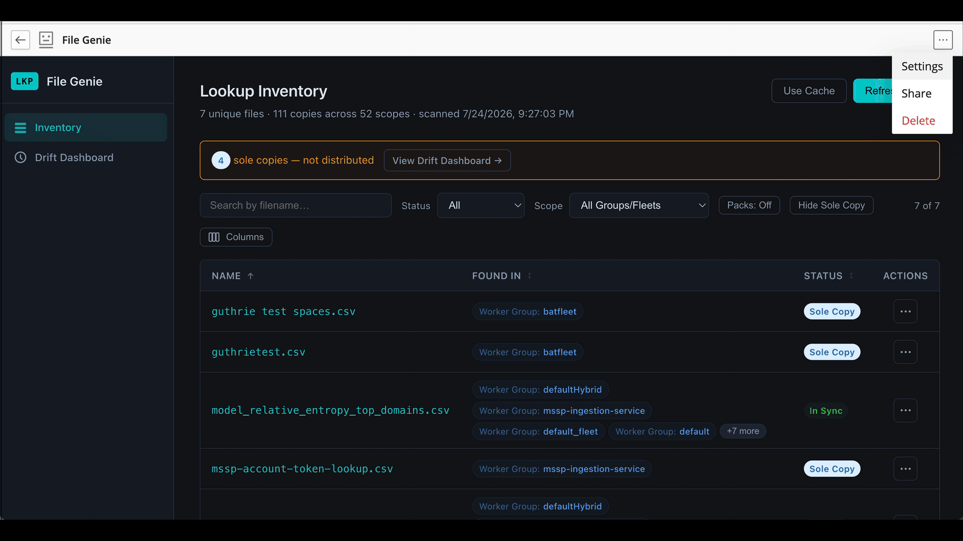963x541 pixels.
Task: Open the Scope All Groups/Fleets dropdown
Action: (x=639, y=205)
